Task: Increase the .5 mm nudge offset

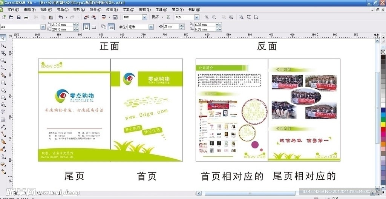Action: [182, 25]
